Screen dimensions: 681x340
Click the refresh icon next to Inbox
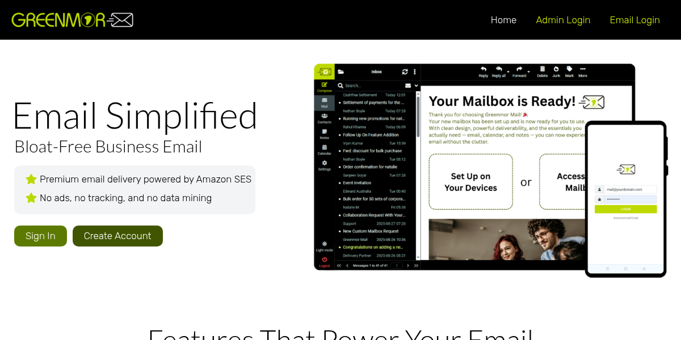tap(404, 72)
